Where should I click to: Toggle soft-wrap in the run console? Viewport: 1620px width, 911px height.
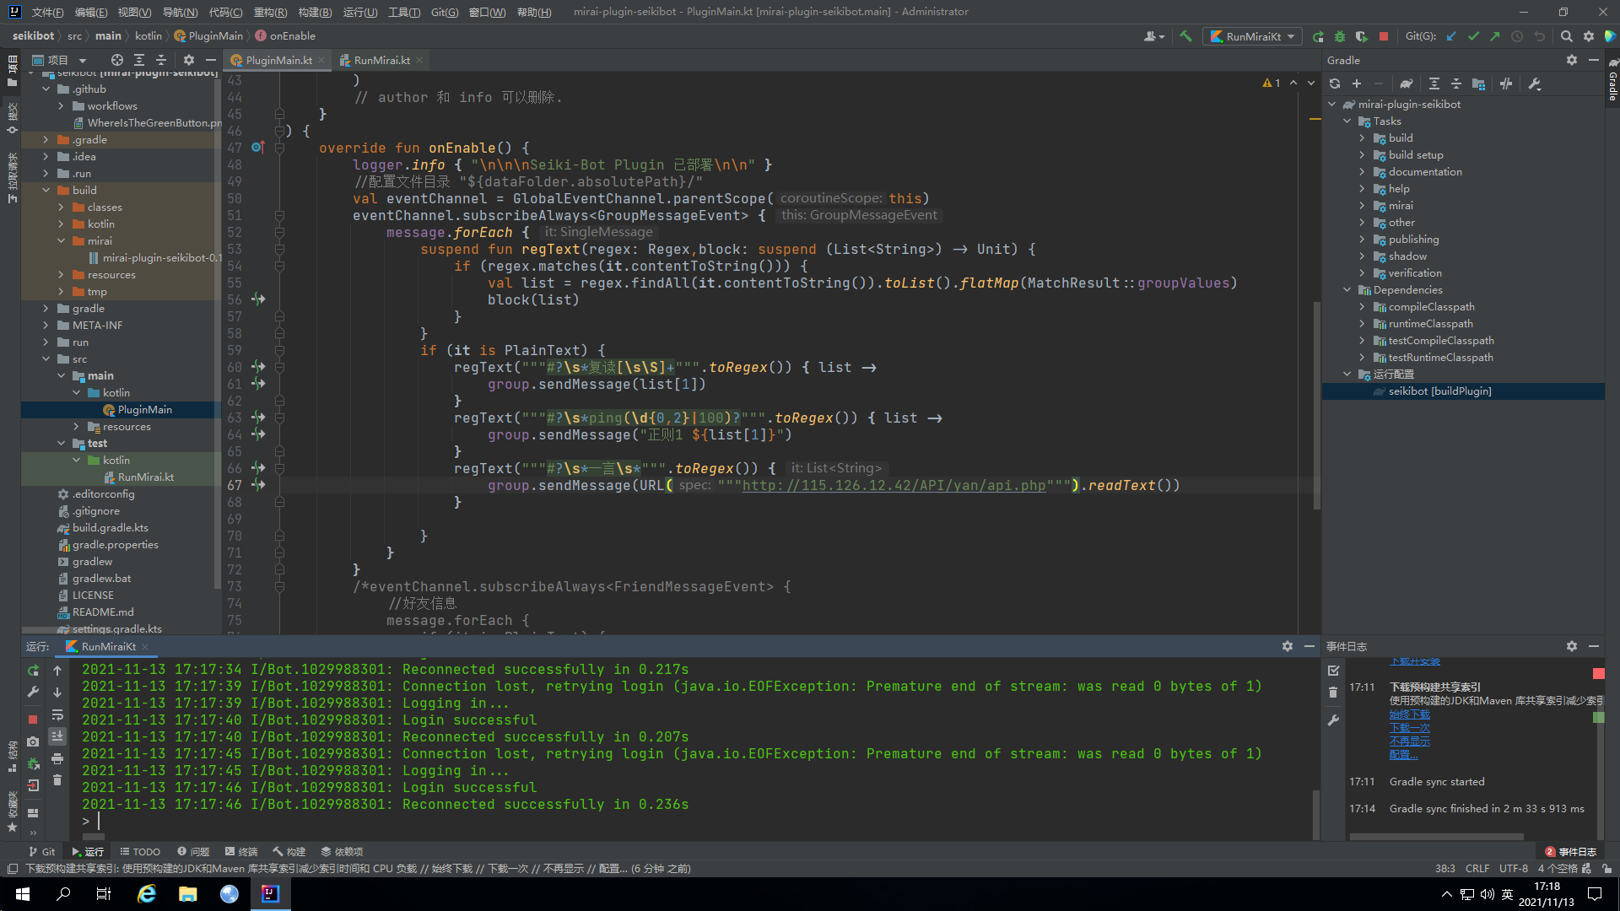click(57, 714)
